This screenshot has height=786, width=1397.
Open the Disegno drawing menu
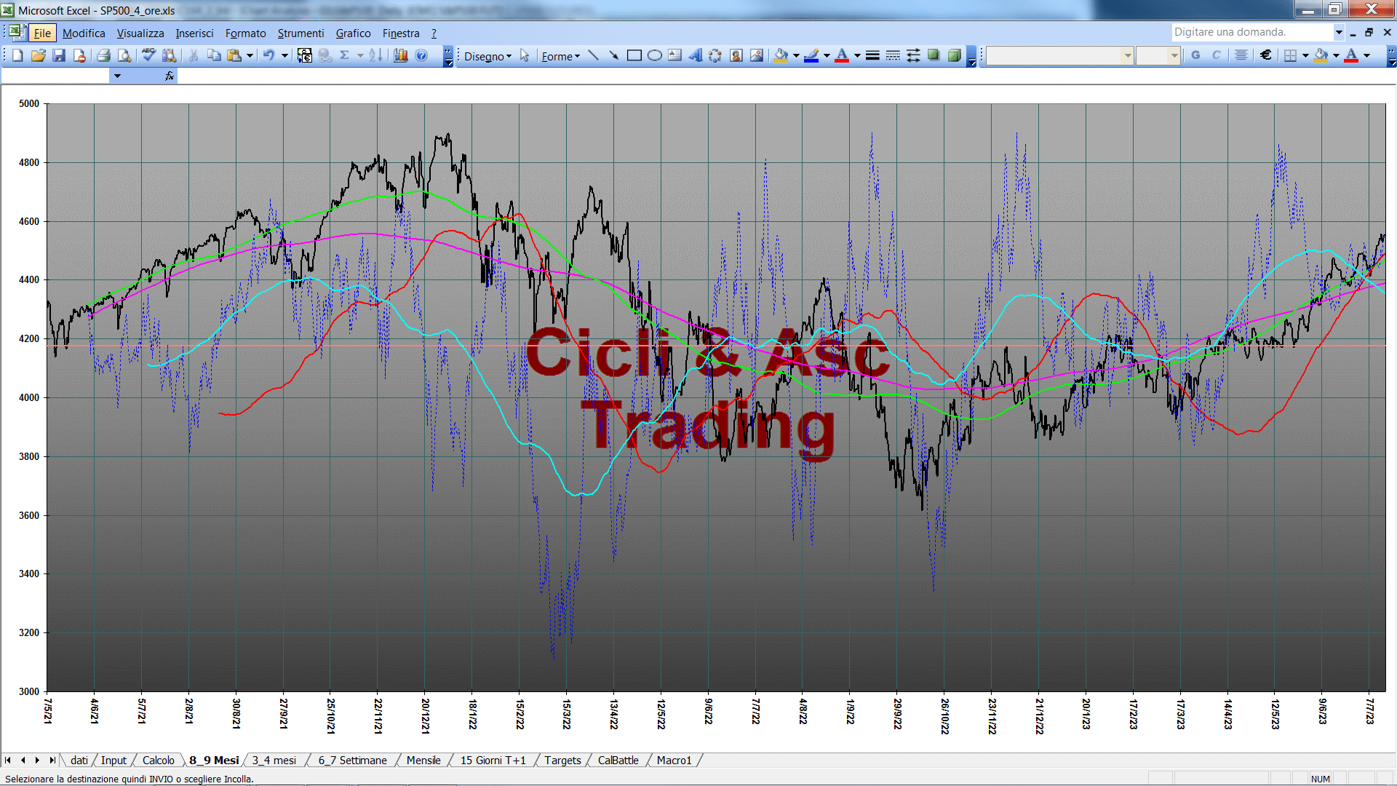point(487,56)
